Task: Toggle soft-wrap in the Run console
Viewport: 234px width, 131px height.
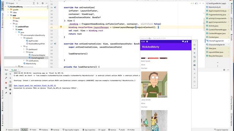Action: point(10,82)
